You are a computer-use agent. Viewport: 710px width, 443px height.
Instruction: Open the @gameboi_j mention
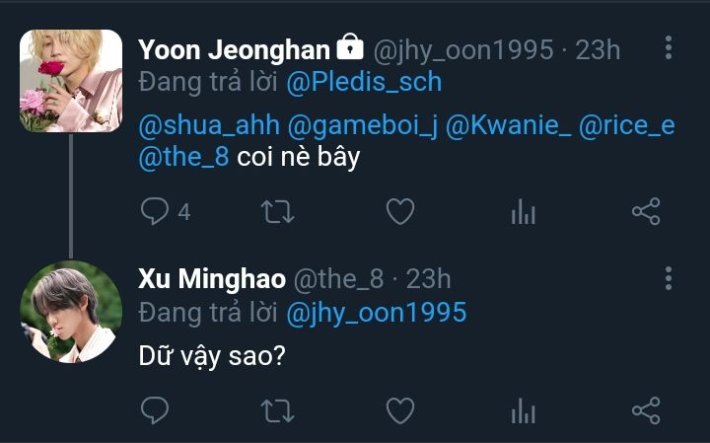pos(363,125)
